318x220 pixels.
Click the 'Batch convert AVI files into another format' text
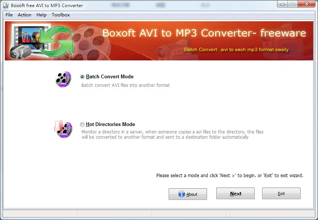click(125, 85)
